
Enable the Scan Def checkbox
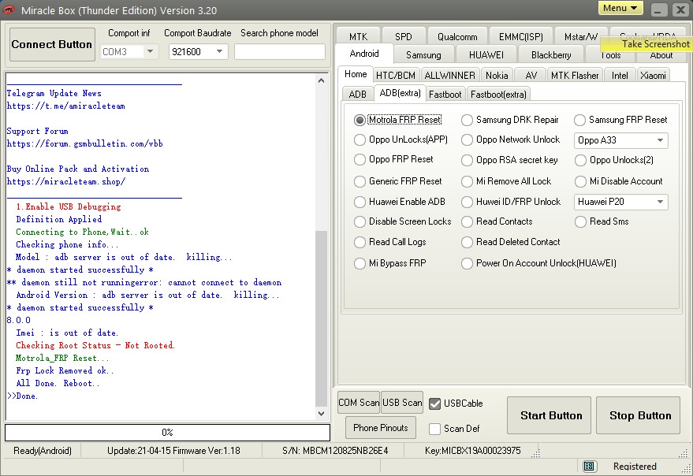(x=435, y=428)
